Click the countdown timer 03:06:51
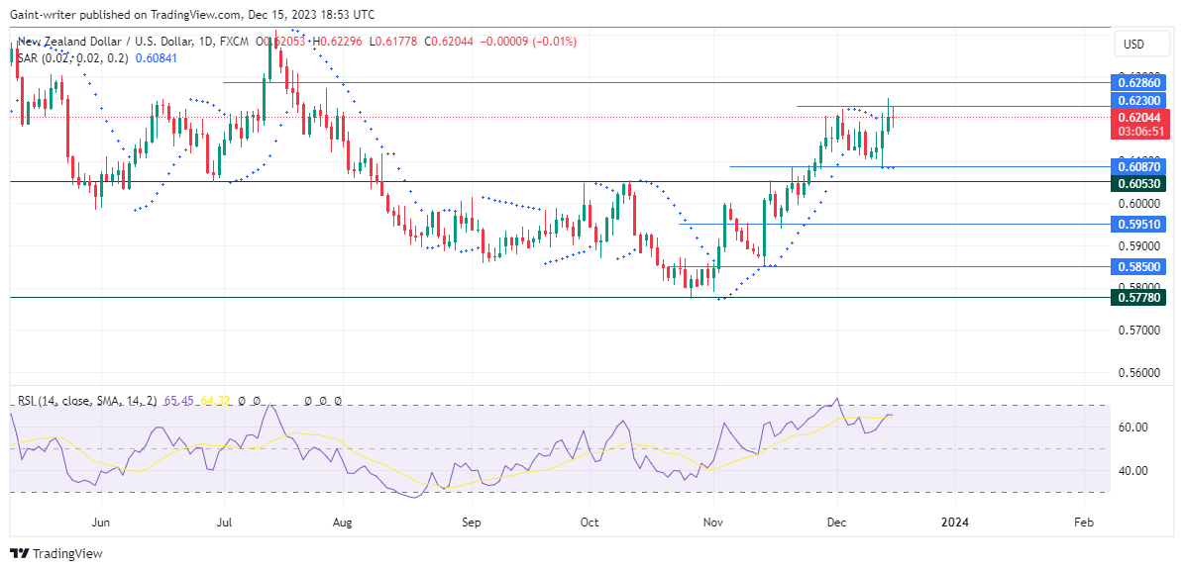1184x571 pixels. (1141, 132)
